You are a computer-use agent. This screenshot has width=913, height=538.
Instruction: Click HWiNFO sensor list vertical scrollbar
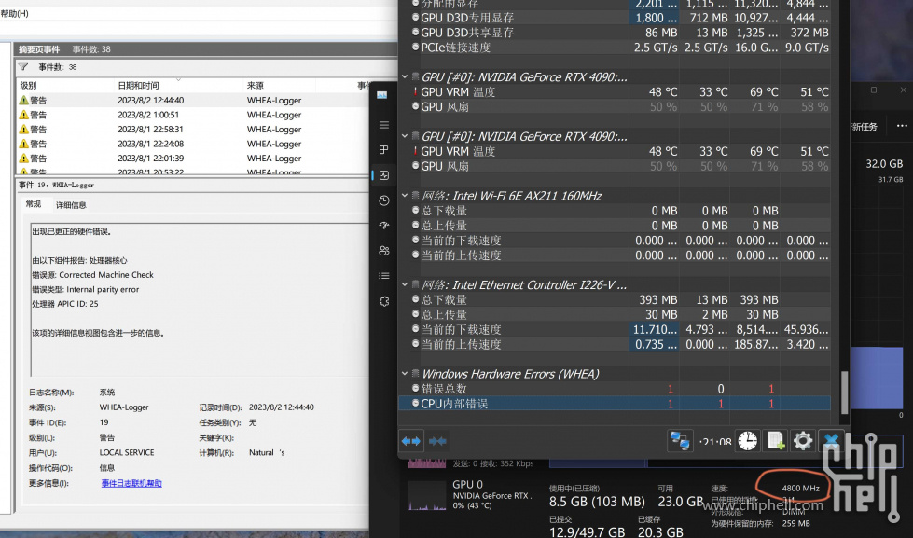844,392
